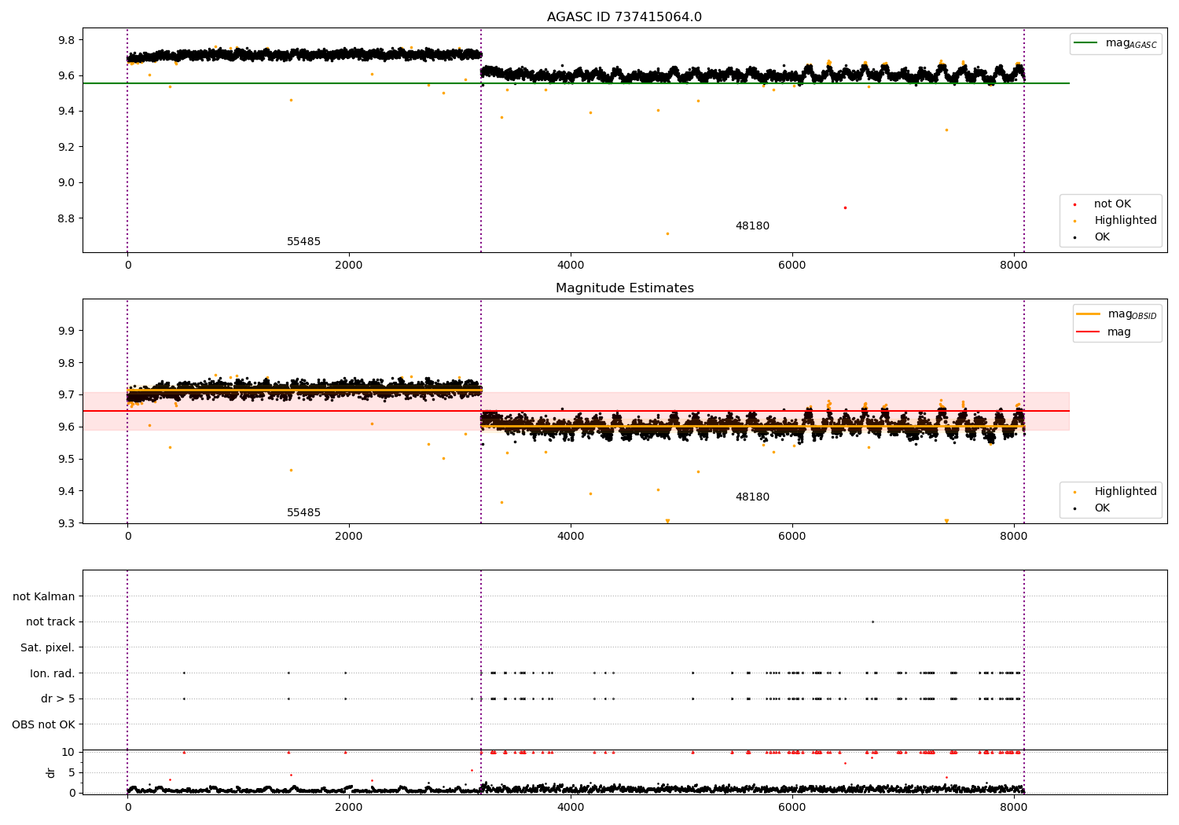Click the '55485' label in Magnitude Estimates plot
The image size is (1179, 825).
point(303,513)
